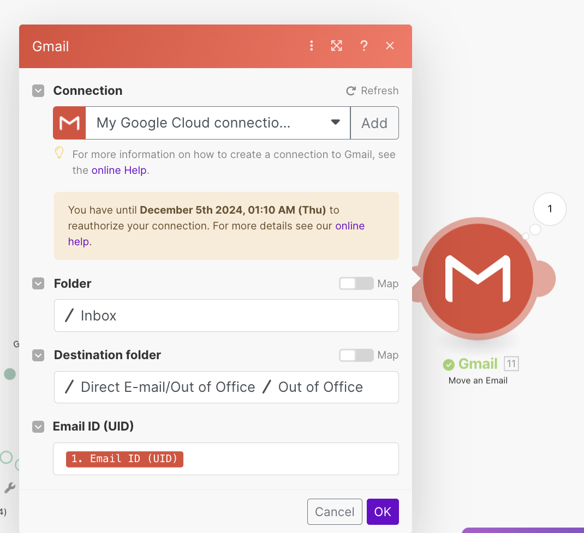Collapse the Connection section chevron
The height and width of the screenshot is (533, 584).
point(38,91)
